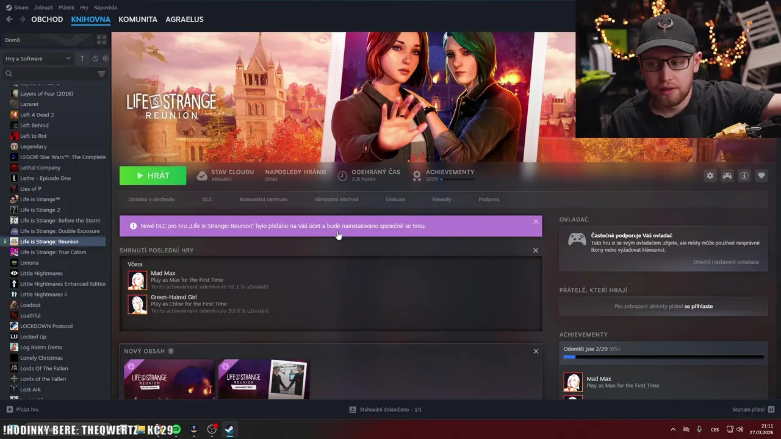Switch library to grid view icon
This screenshot has height=439, width=781.
pos(101,40)
